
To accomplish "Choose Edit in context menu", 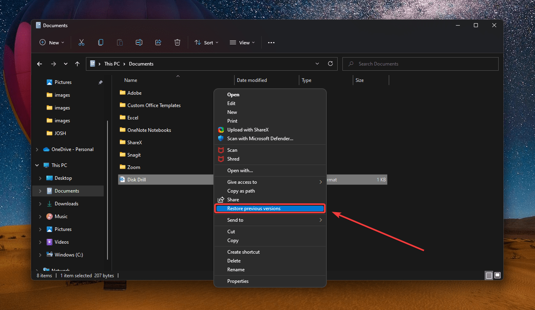I will point(270,103).
